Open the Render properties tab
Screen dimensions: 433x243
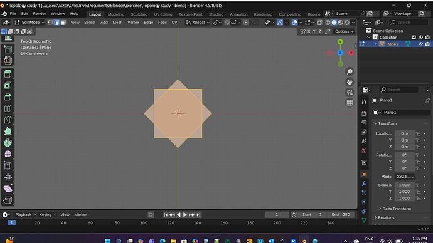pos(364,113)
